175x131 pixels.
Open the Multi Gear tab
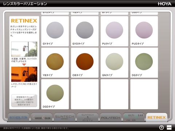(x=134, y=117)
